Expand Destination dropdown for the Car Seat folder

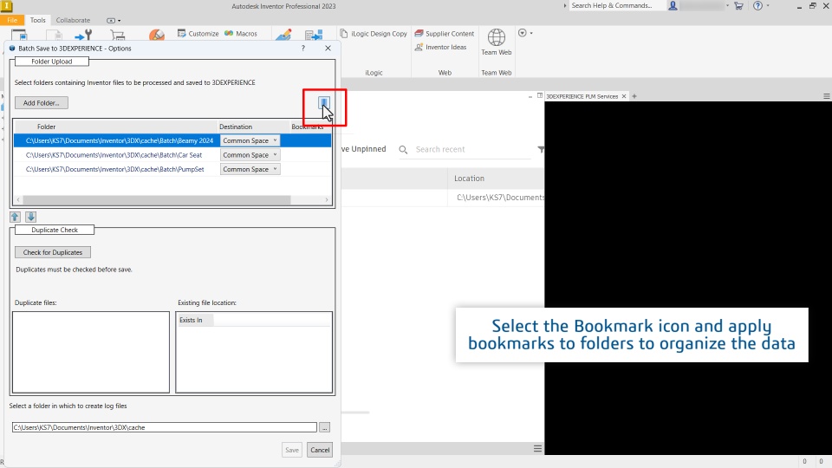pos(250,155)
